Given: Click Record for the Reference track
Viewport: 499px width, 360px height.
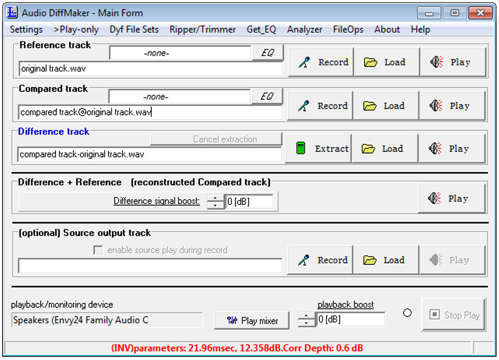Looking at the screenshot, I should [321, 62].
